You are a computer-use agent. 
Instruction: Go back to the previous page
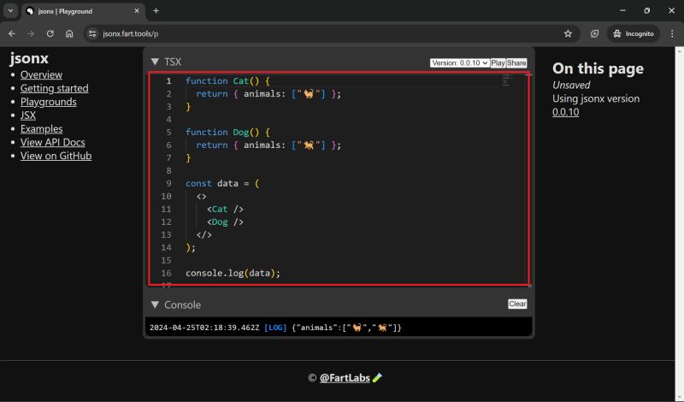(12, 33)
